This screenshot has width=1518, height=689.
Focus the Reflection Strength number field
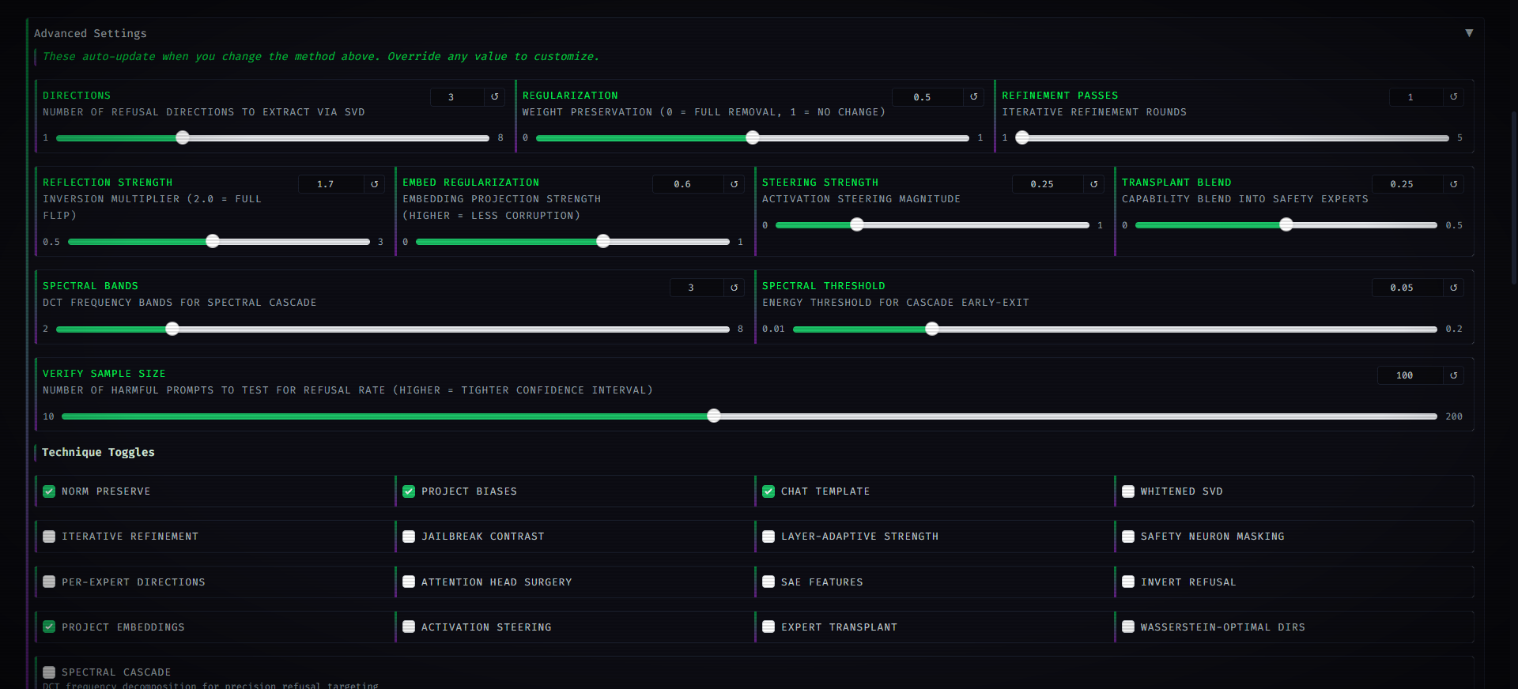(x=330, y=184)
